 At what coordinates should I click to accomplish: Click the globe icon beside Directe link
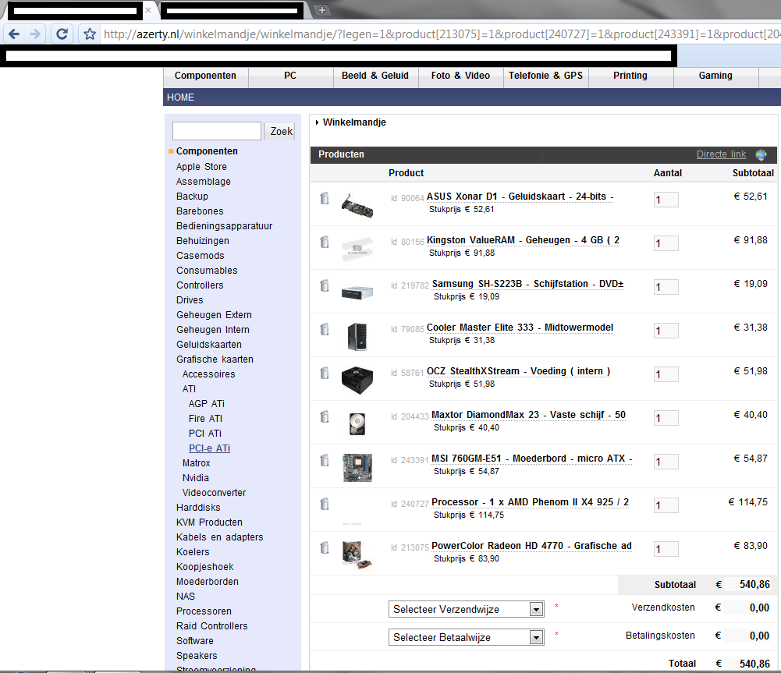[x=761, y=155]
